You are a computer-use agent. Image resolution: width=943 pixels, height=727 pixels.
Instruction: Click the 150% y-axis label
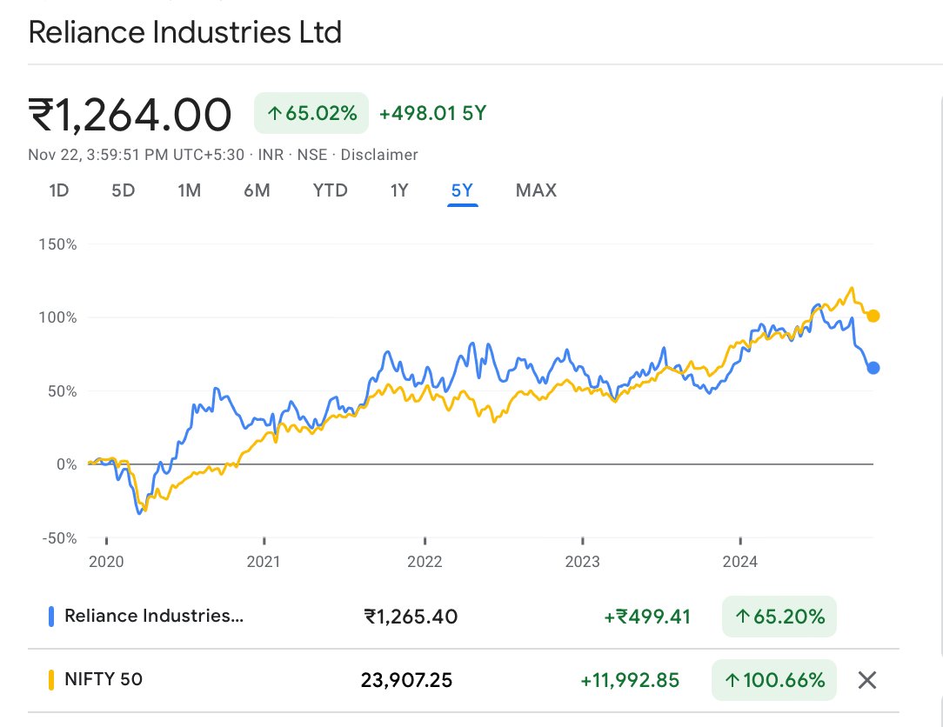(x=57, y=244)
